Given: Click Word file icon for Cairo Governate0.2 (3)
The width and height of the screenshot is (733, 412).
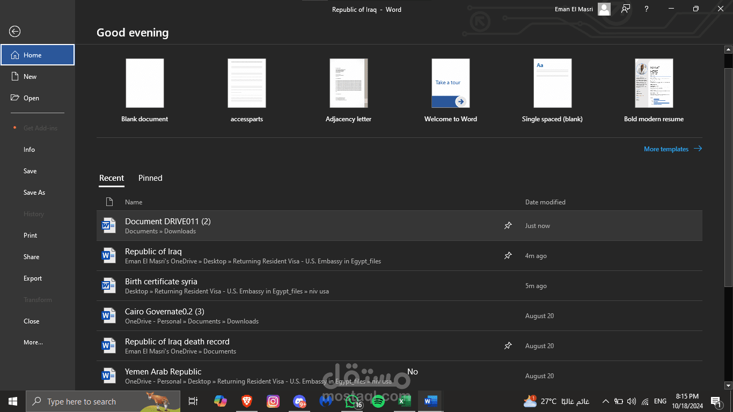Looking at the screenshot, I should click(x=109, y=316).
